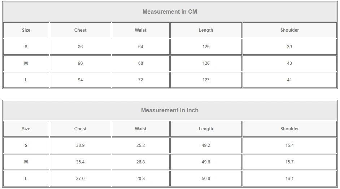The width and height of the screenshot is (340, 189).
Task: Click the "Measurement In CM" table title
Action: pos(170,12)
